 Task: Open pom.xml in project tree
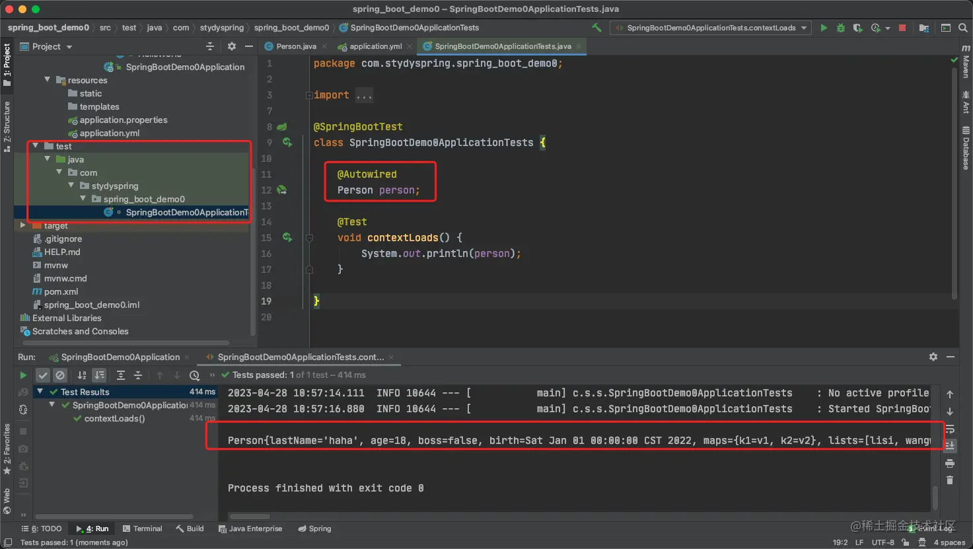(61, 291)
